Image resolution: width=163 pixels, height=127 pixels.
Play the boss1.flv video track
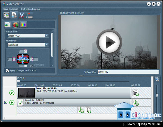12,93
